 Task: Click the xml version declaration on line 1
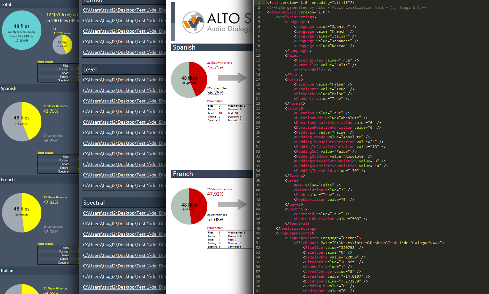point(311,3)
